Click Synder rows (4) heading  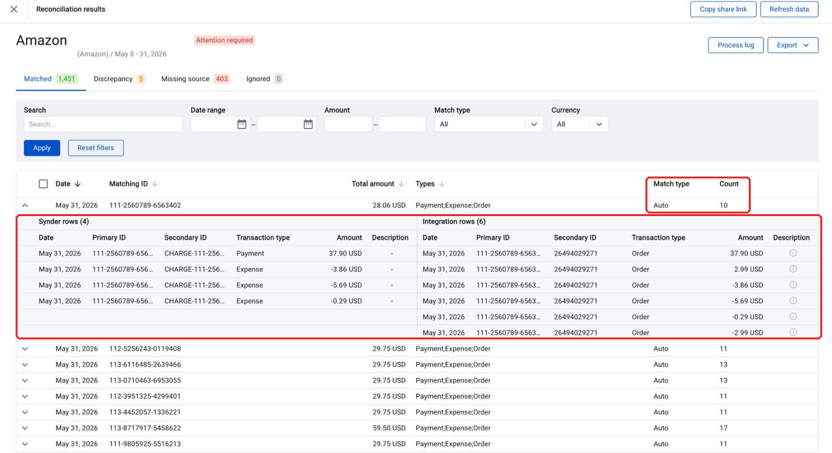(x=64, y=222)
